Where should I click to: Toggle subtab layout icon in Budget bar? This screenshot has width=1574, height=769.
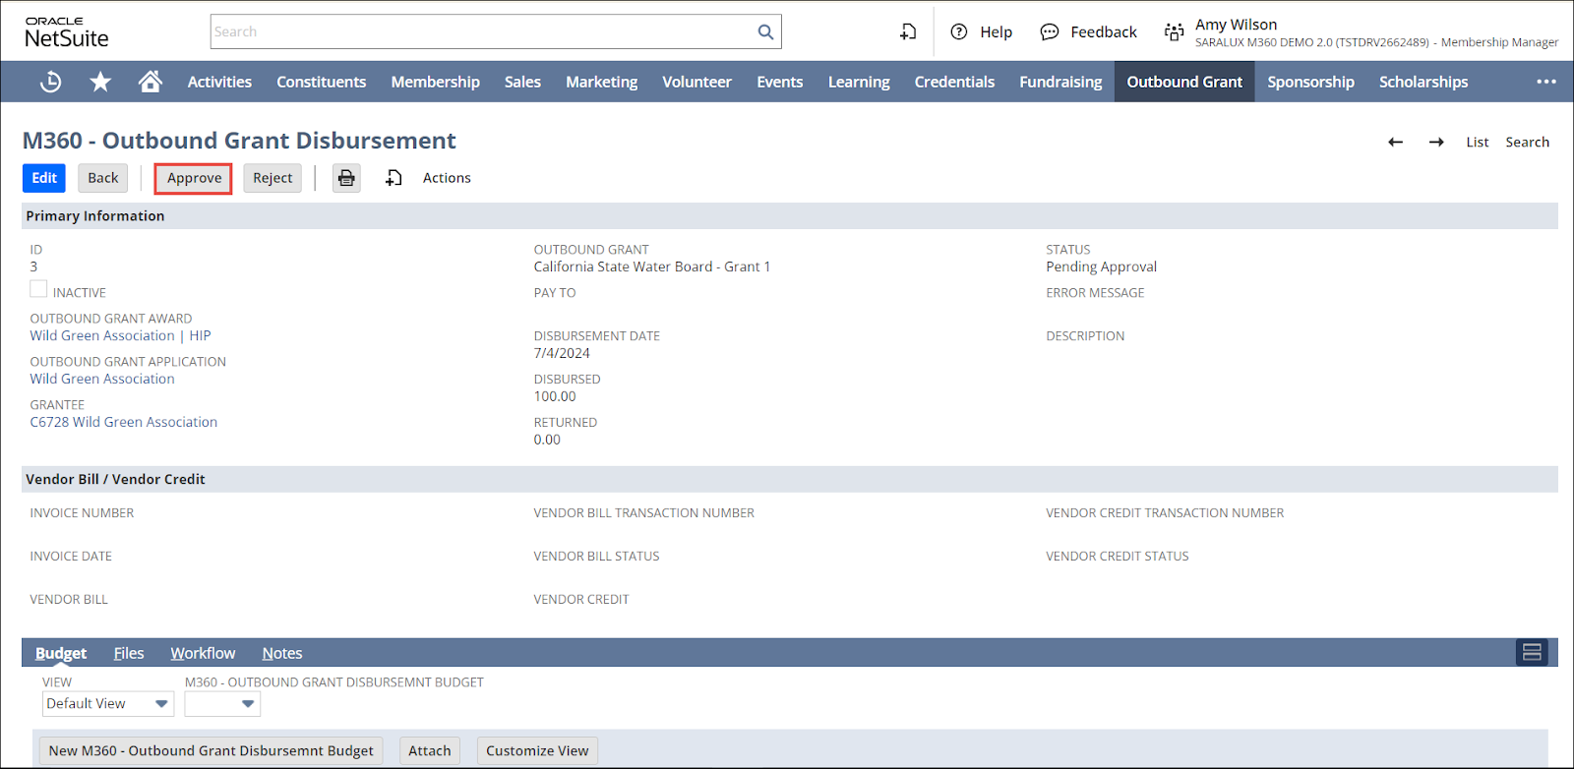(1532, 652)
